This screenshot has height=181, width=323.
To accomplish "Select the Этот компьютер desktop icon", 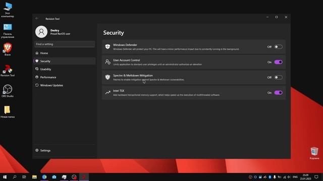I will [x=8, y=10].
